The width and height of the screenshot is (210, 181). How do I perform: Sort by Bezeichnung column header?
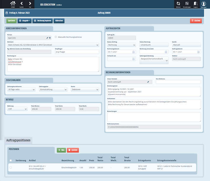pyautogui.click(x=68, y=160)
